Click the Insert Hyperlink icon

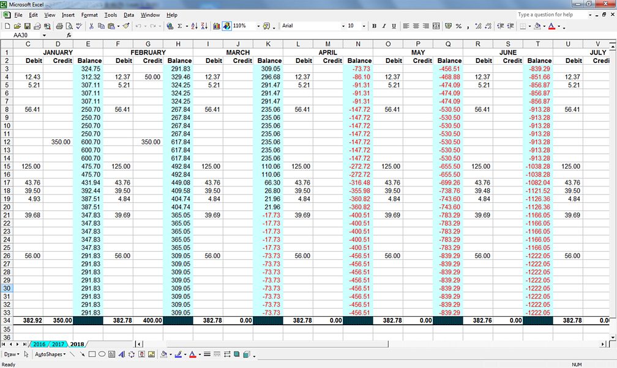point(169,26)
